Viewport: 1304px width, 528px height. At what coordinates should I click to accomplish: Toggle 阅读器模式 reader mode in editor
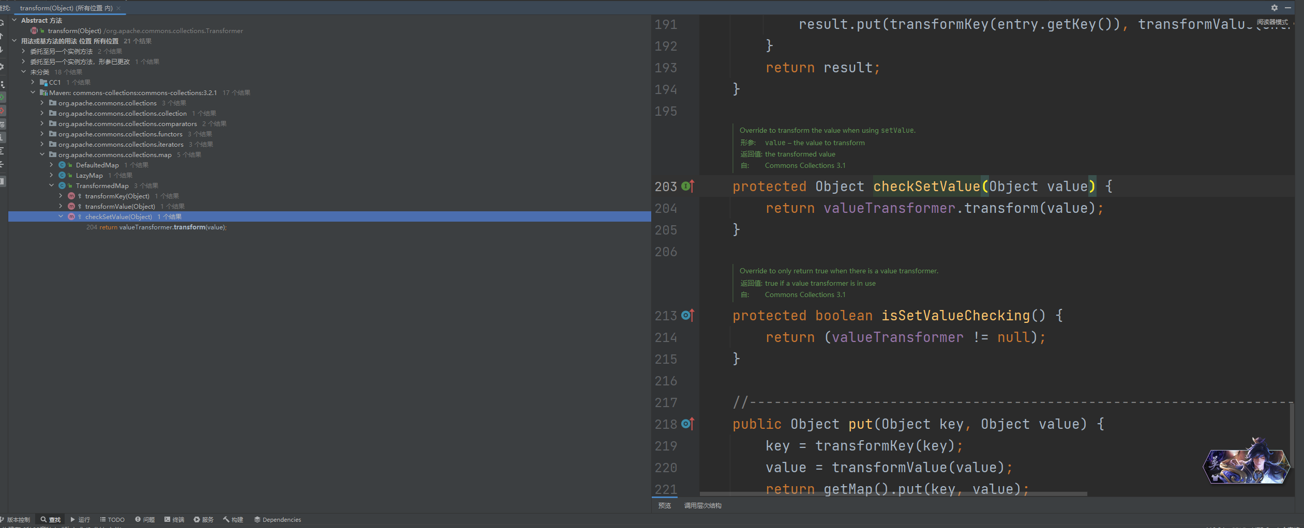coord(1272,22)
